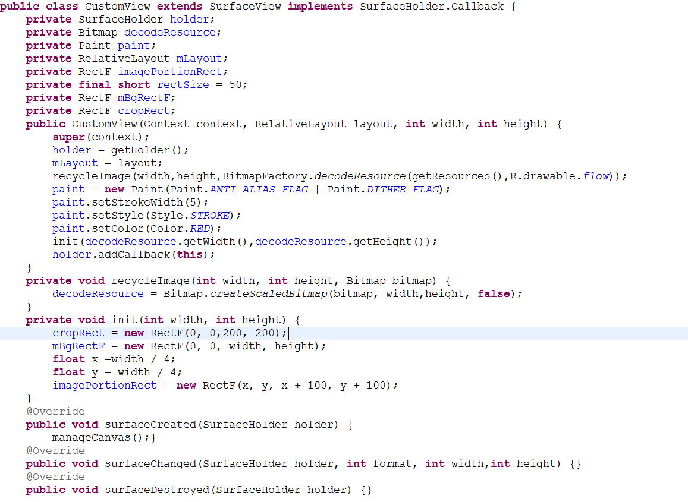The width and height of the screenshot is (688, 502).
Task: Click the ANTI_ALIAS_FLAG constant
Action: click(x=259, y=190)
